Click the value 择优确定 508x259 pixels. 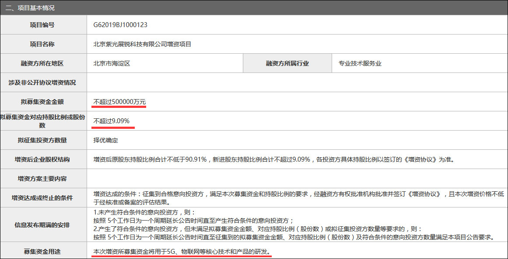click(105, 140)
